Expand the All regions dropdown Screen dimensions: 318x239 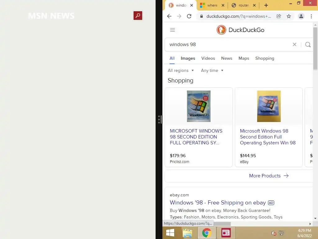pos(181,71)
